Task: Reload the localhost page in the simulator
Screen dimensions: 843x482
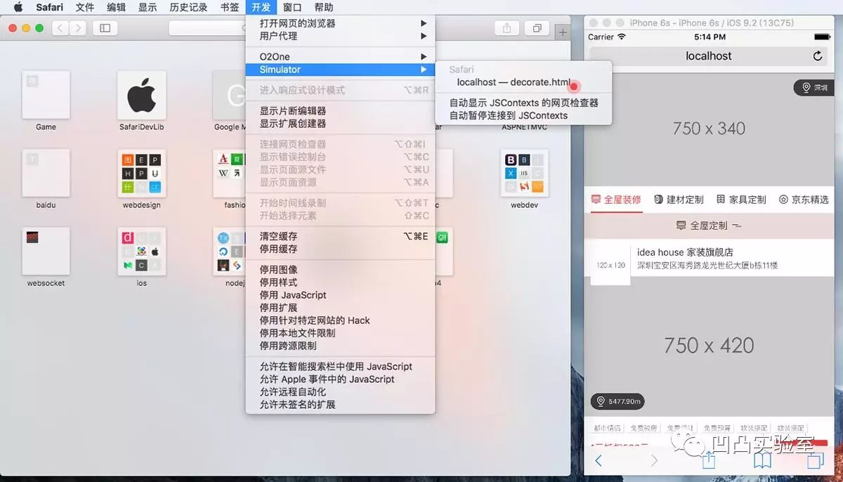Action: tap(817, 56)
